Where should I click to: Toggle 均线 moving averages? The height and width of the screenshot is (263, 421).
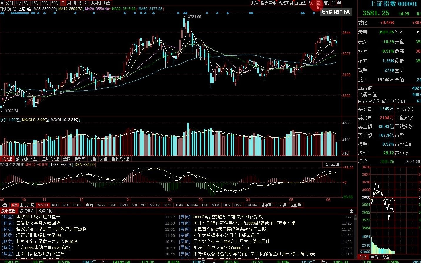point(311,3)
